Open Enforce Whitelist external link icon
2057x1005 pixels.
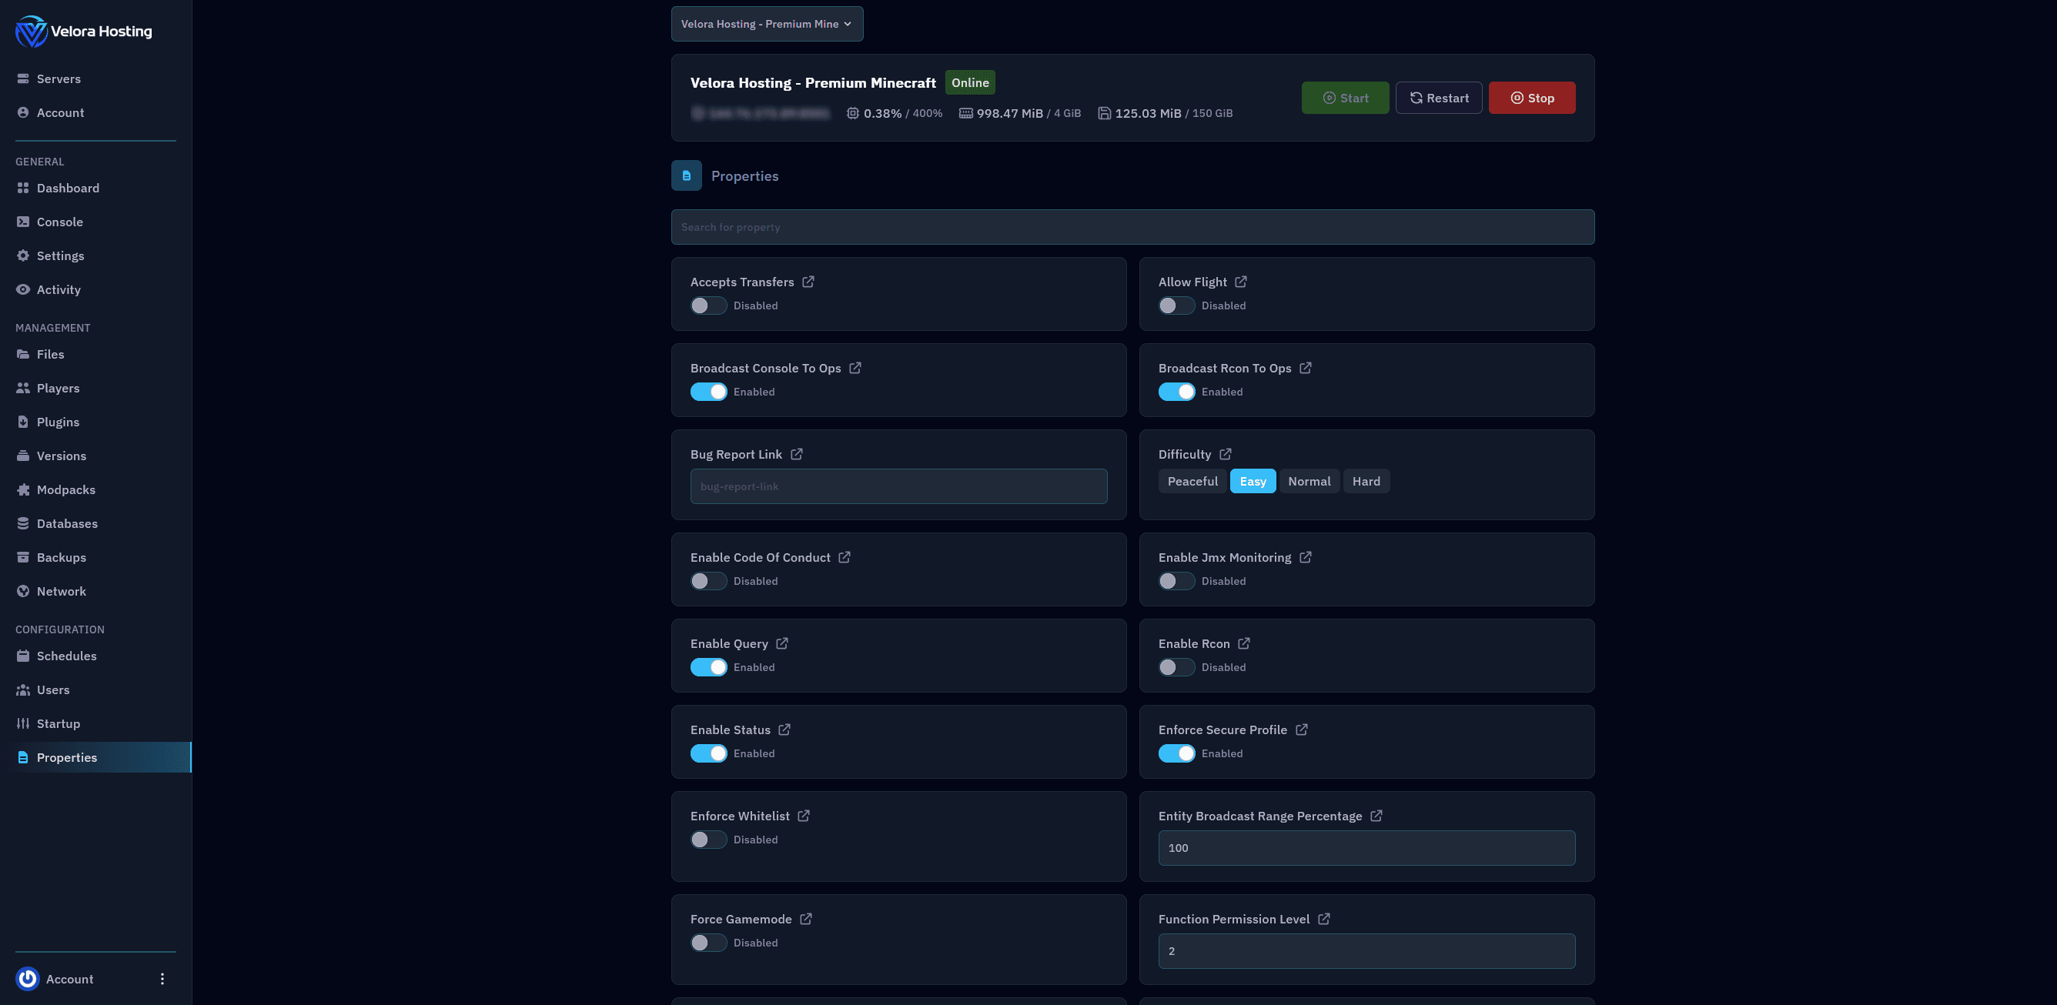(803, 816)
